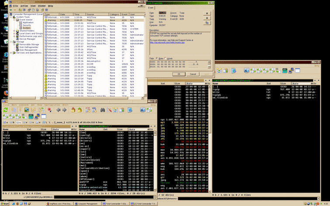This screenshot has width=330, height=206.
Task: Click the URL new connection icon
Action: point(94,110)
